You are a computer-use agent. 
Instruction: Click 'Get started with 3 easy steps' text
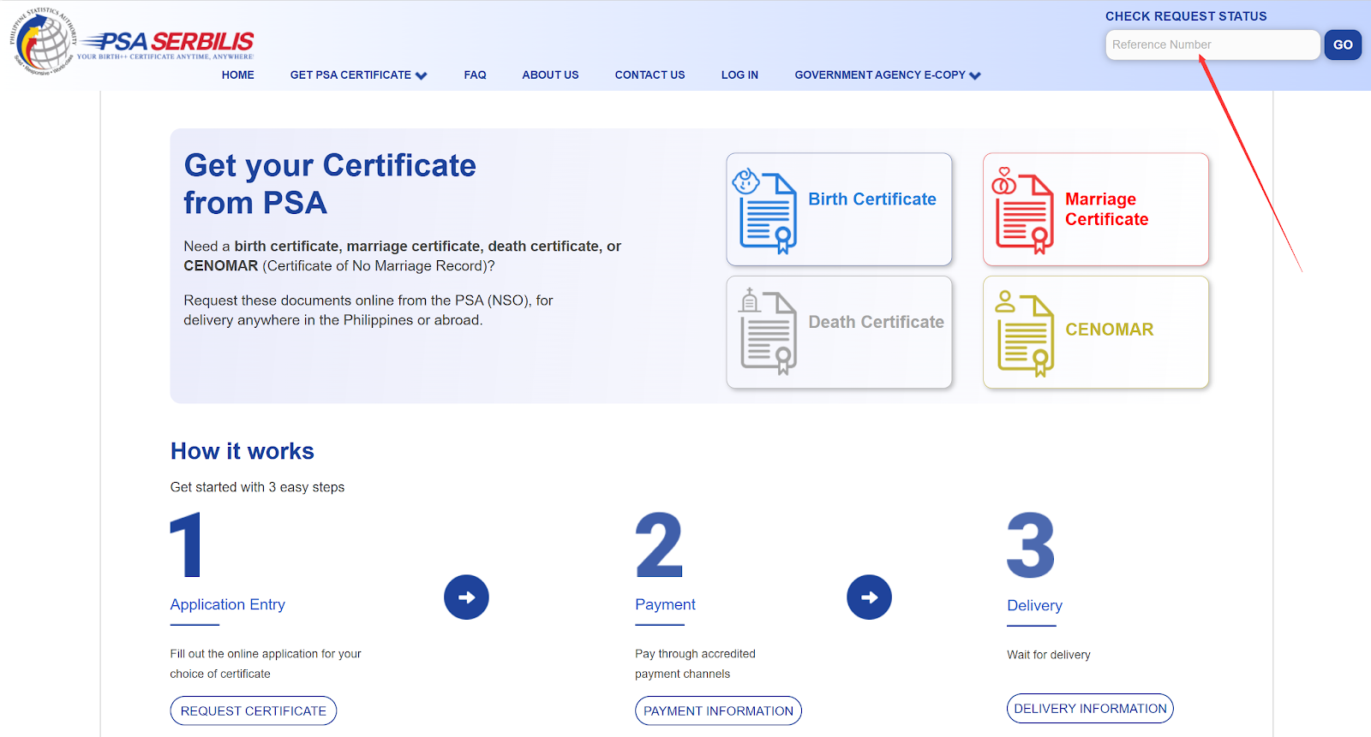[257, 487]
